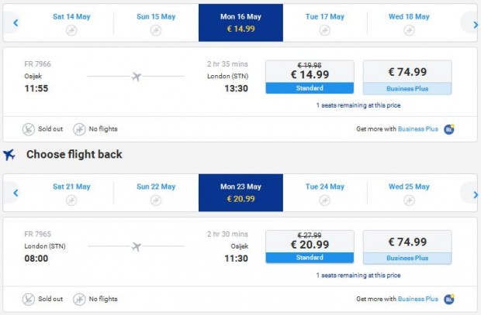This screenshot has height=315, width=481.
Task: Select the Tue 24 May return date tab
Action: 325,193
